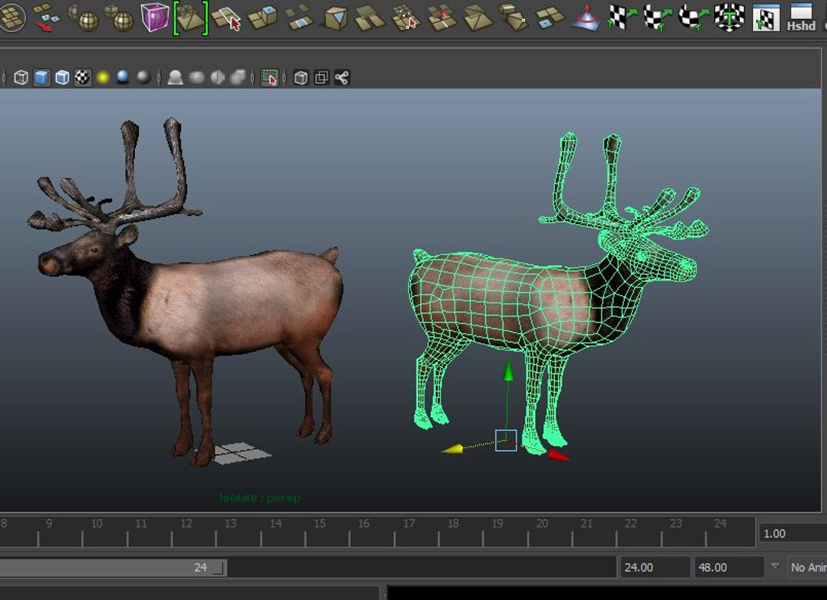Click the wedge face shelf icon
Viewport: 827px width, 600px height.
click(x=514, y=17)
